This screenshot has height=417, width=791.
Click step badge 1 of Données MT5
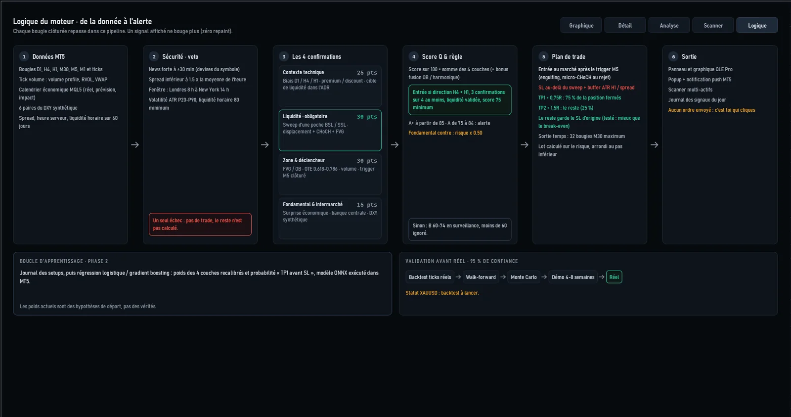click(24, 56)
